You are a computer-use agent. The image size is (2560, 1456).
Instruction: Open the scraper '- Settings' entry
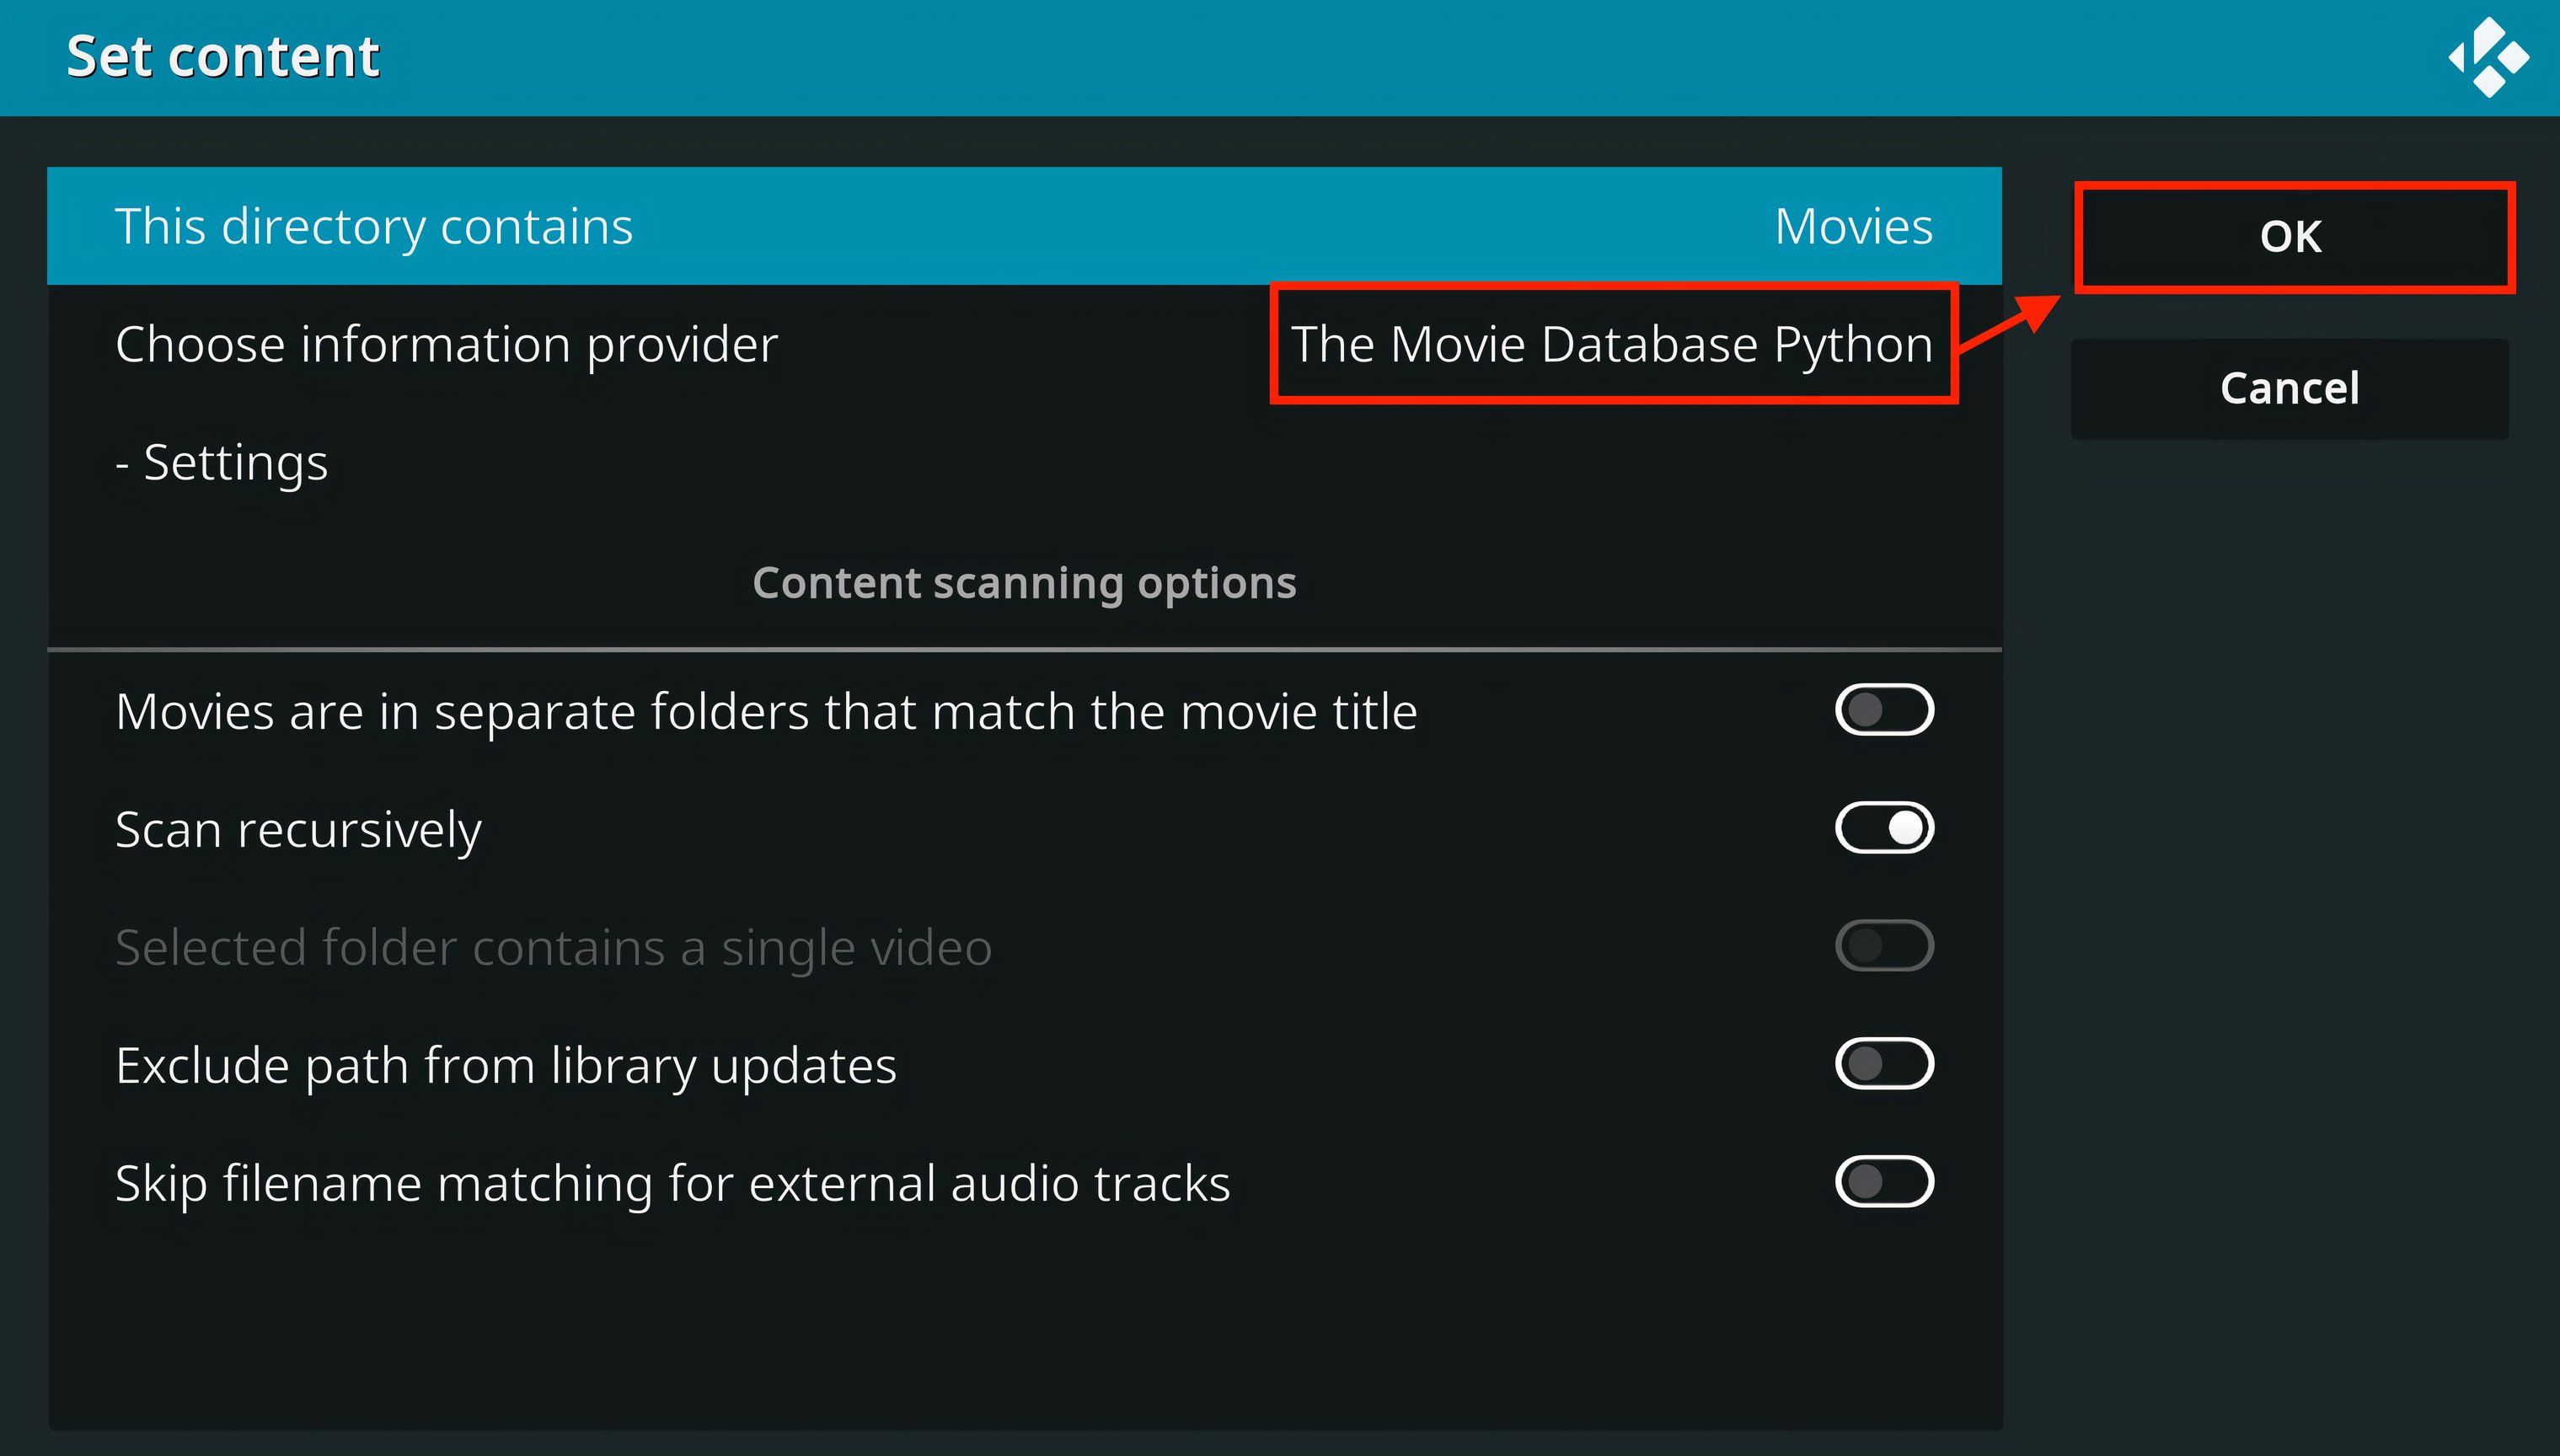click(x=222, y=462)
